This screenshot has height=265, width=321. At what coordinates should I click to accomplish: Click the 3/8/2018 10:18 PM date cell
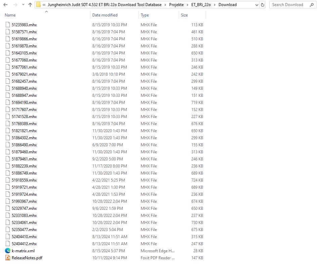108,74
